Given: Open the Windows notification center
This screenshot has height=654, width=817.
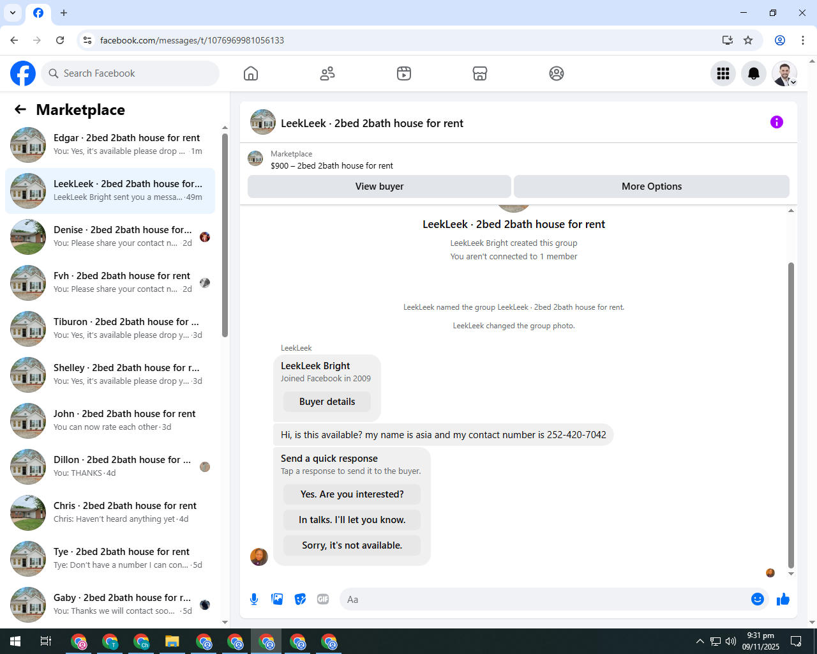Looking at the screenshot, I should (x=796, y=641).
